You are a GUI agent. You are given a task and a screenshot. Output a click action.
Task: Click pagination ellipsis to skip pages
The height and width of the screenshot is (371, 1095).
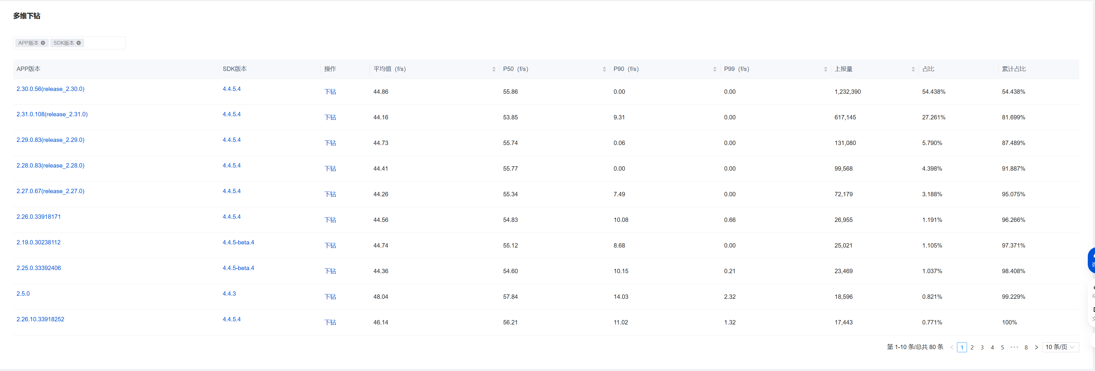click(x=1014, y=347)
